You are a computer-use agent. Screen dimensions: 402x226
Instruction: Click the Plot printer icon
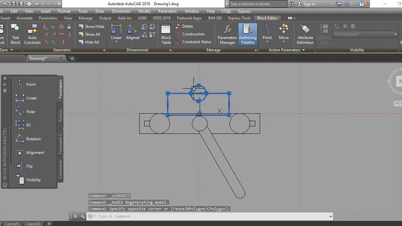pos(29,4)
